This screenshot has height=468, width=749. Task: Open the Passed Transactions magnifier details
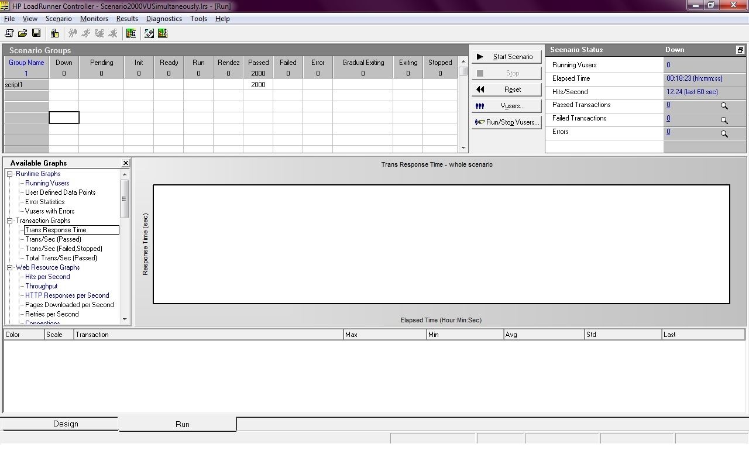(x=724, y=106)
